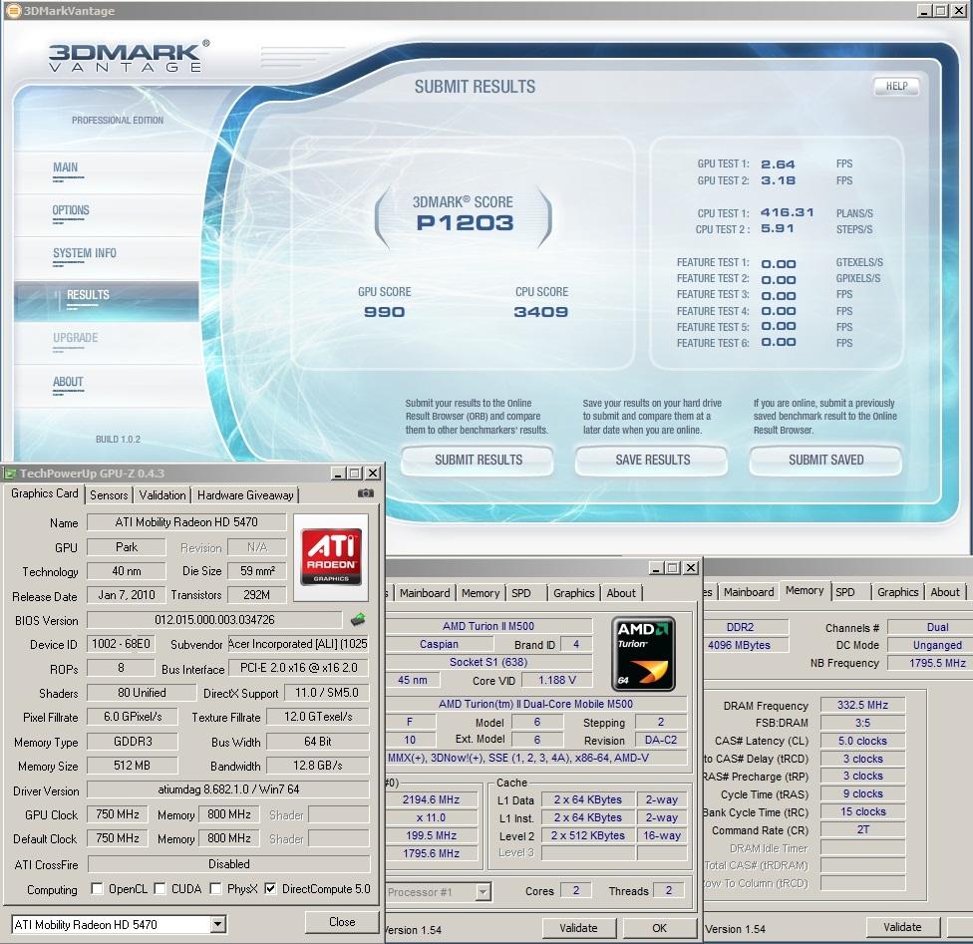Uncheck the DirectCompute 5.0 checkbox
Viewport: 973px width, 944px height.
(270, 888)
